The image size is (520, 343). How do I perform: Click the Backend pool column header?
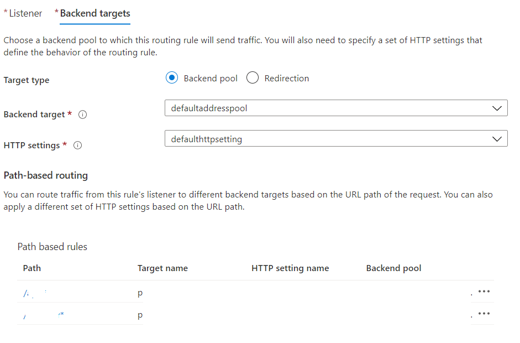pyautogui.click(x=393, y=268)
